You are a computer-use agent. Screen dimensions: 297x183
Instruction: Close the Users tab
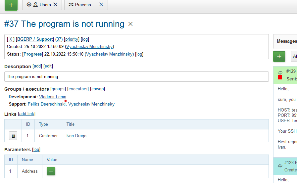(x=55, y=5)
